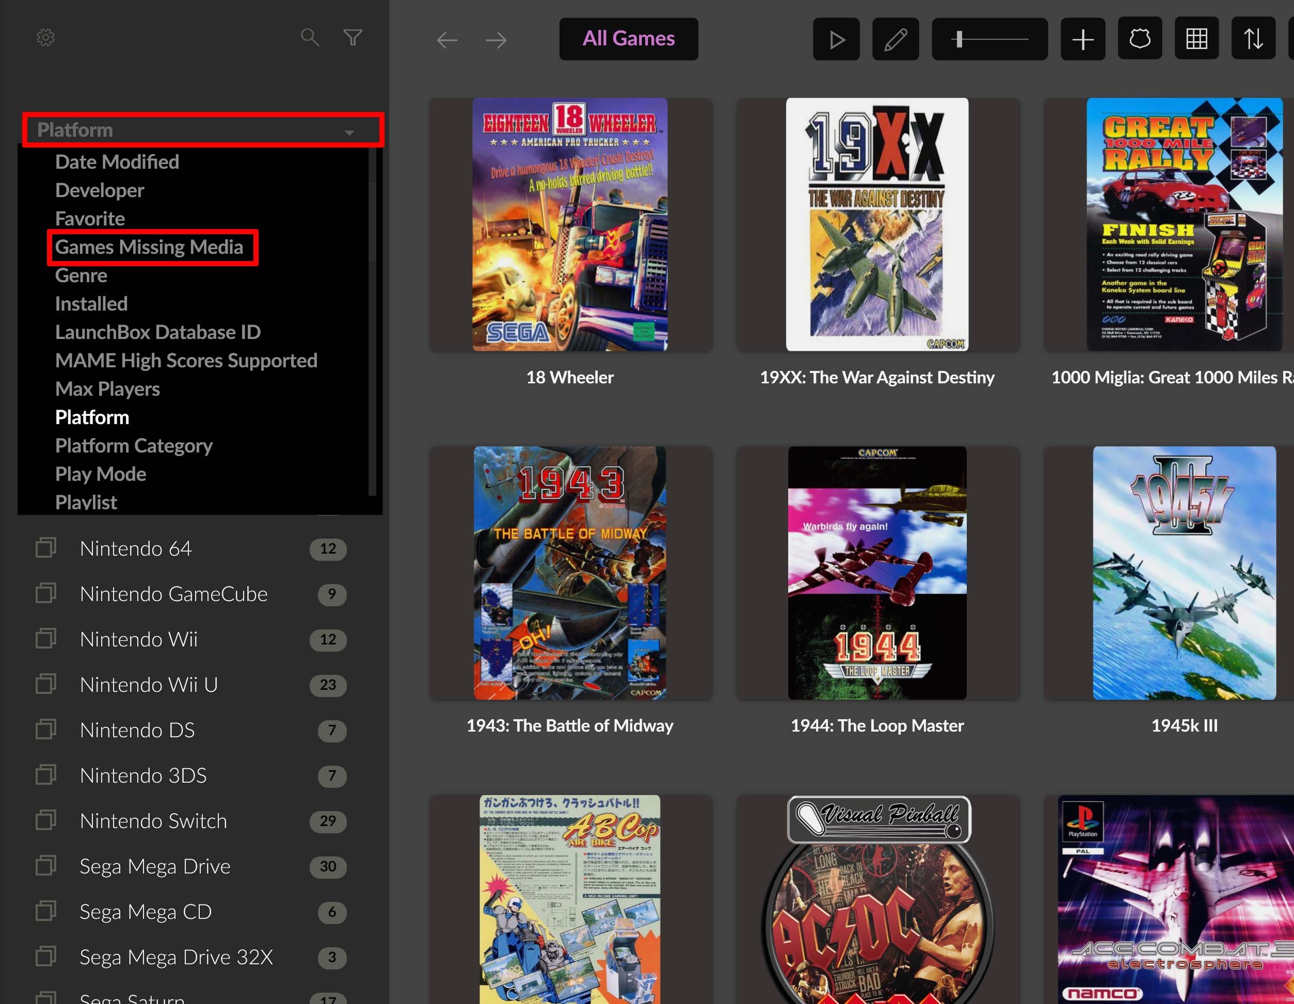Select 1944 The Loop Master cover
Viewport: 1294px width, 1004px height.
point(877,573)
